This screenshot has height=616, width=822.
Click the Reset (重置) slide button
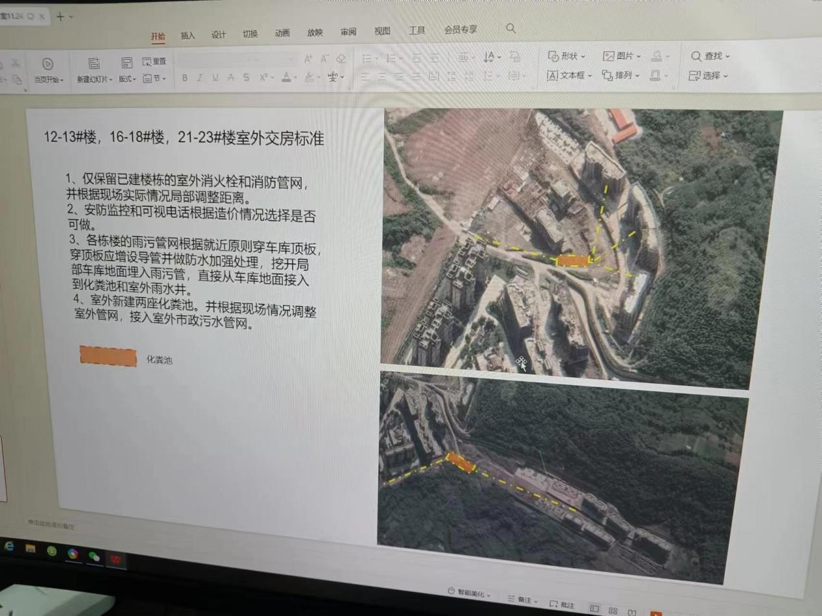click(x=154, y=62)
